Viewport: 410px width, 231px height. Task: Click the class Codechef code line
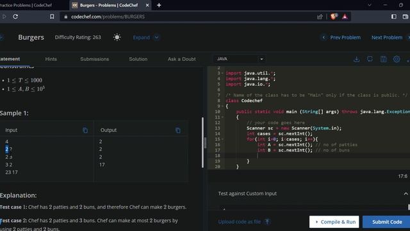244,101
